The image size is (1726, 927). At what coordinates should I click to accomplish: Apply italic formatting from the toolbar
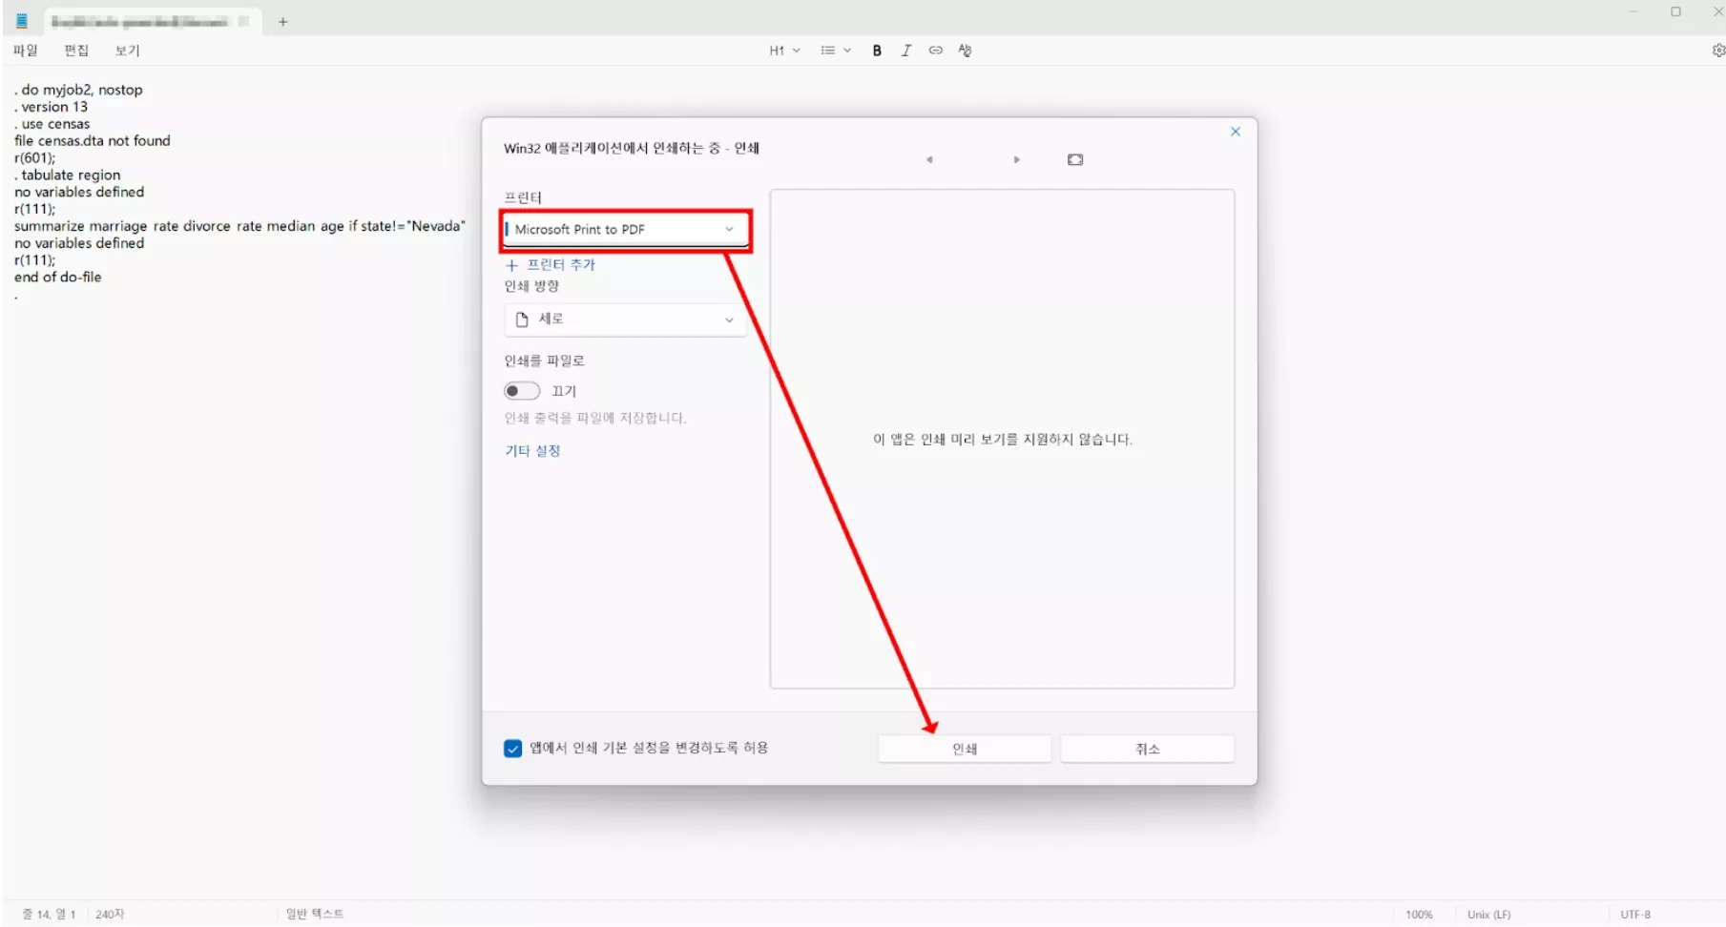point(905,50)
